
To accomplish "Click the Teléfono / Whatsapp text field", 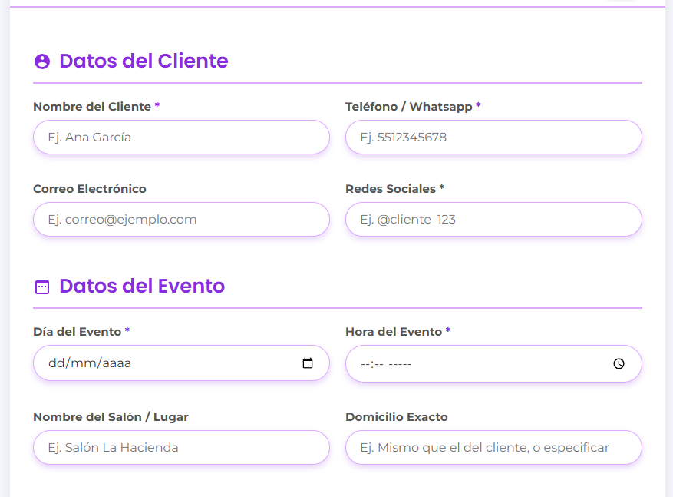I will click(493, 138).
